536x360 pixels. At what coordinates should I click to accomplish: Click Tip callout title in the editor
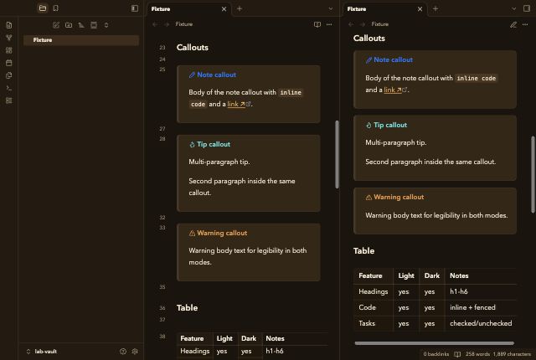click(214, 144)
